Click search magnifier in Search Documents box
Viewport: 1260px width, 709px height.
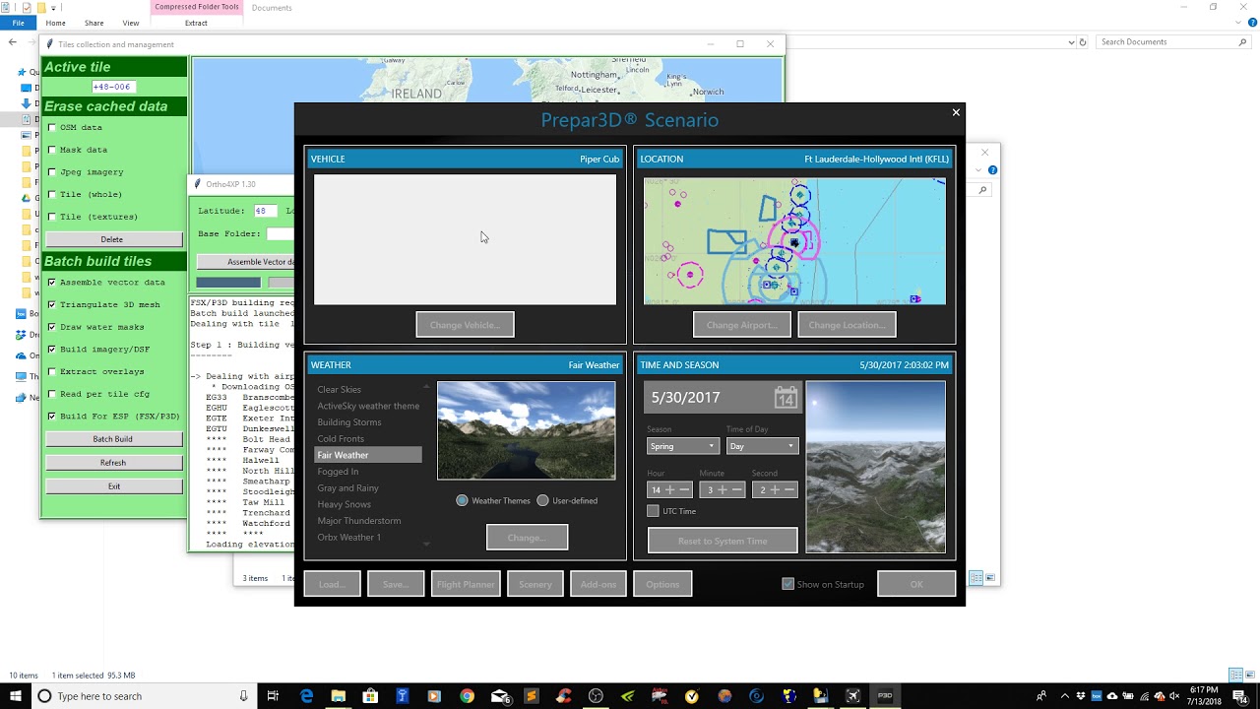pos(1242,42)
